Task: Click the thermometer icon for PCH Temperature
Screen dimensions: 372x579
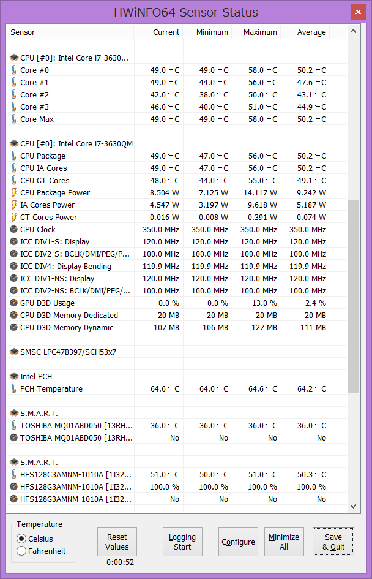Action: [13, 388]
